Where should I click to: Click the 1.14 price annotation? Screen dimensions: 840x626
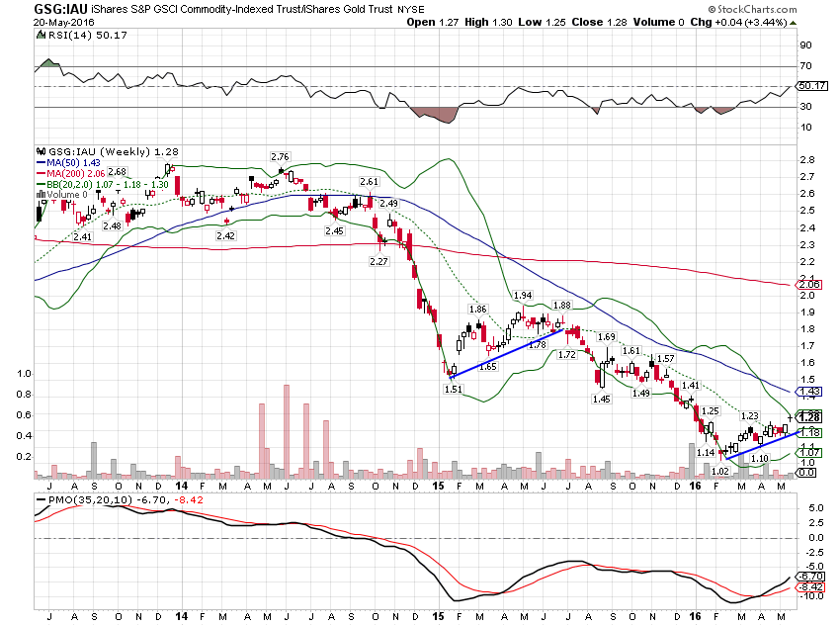[706, 452]
